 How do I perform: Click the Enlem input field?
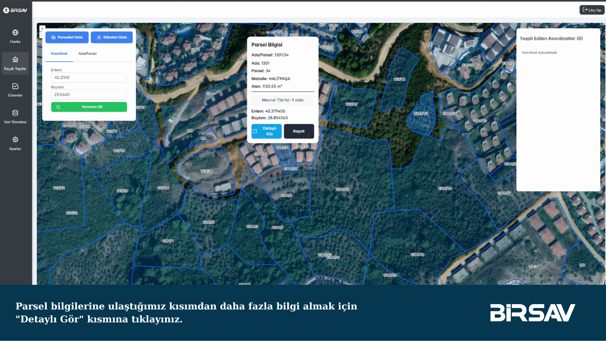tap(89, 77)
